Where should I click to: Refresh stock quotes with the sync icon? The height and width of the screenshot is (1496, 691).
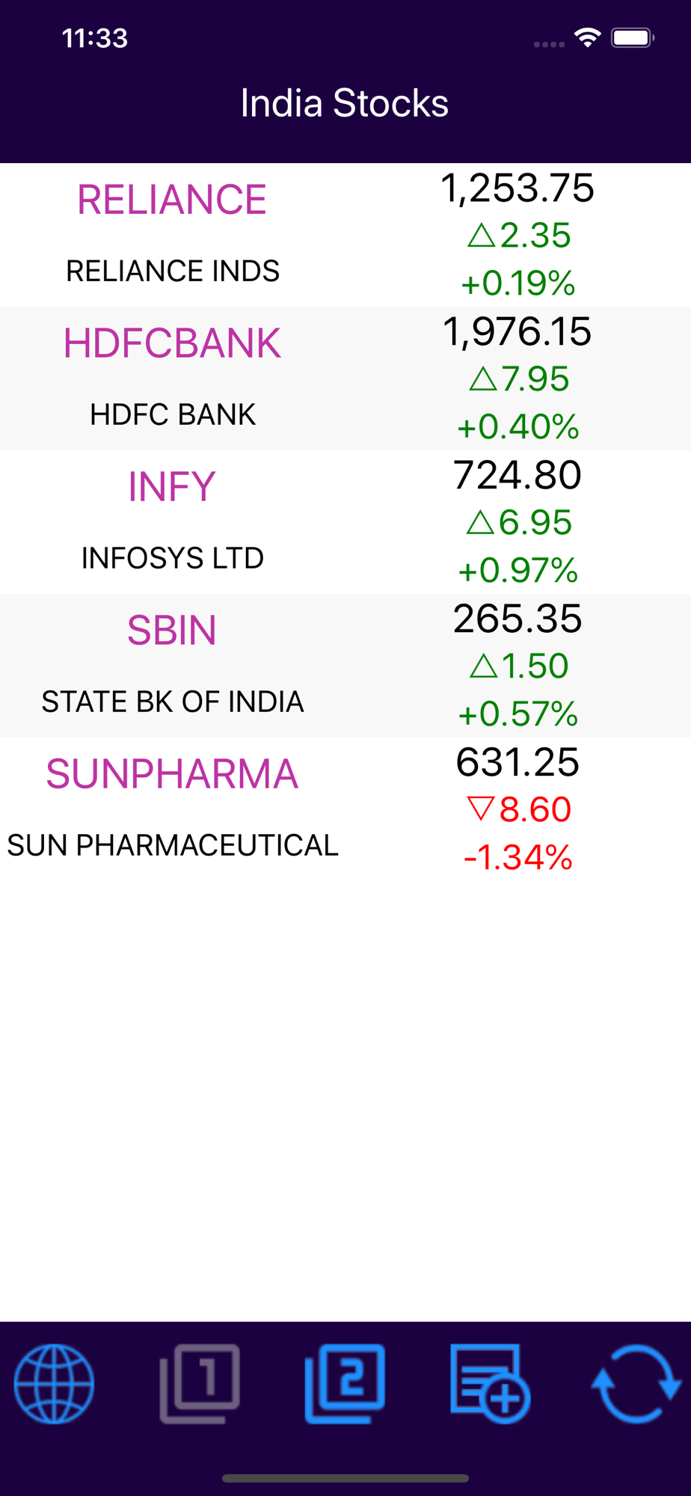(x=636, y=1383)
